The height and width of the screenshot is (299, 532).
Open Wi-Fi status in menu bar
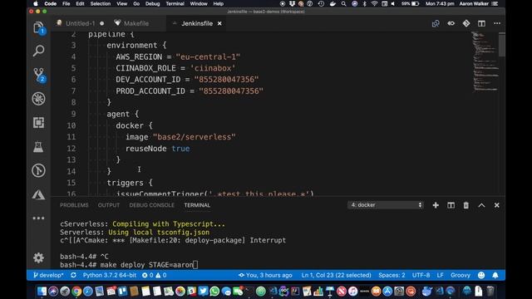click(374, 3)
